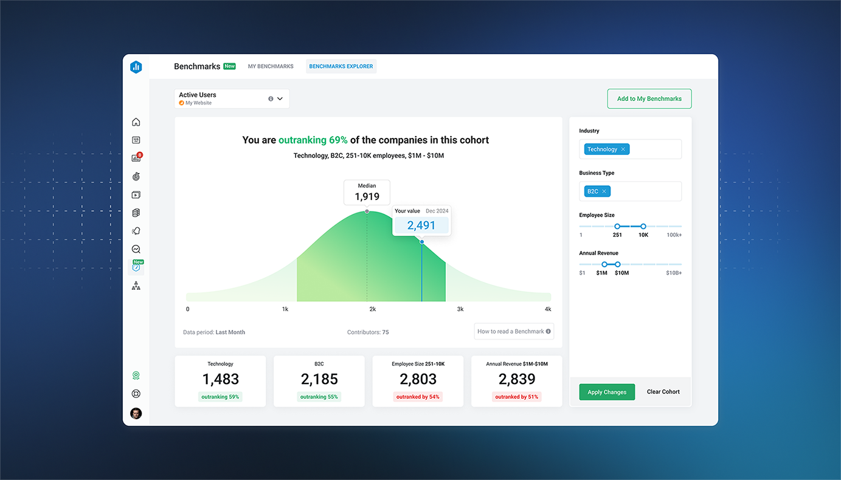The image size is (841, 480).
Task: Select the reports icon showing 8 notifications
Action: 135,157
